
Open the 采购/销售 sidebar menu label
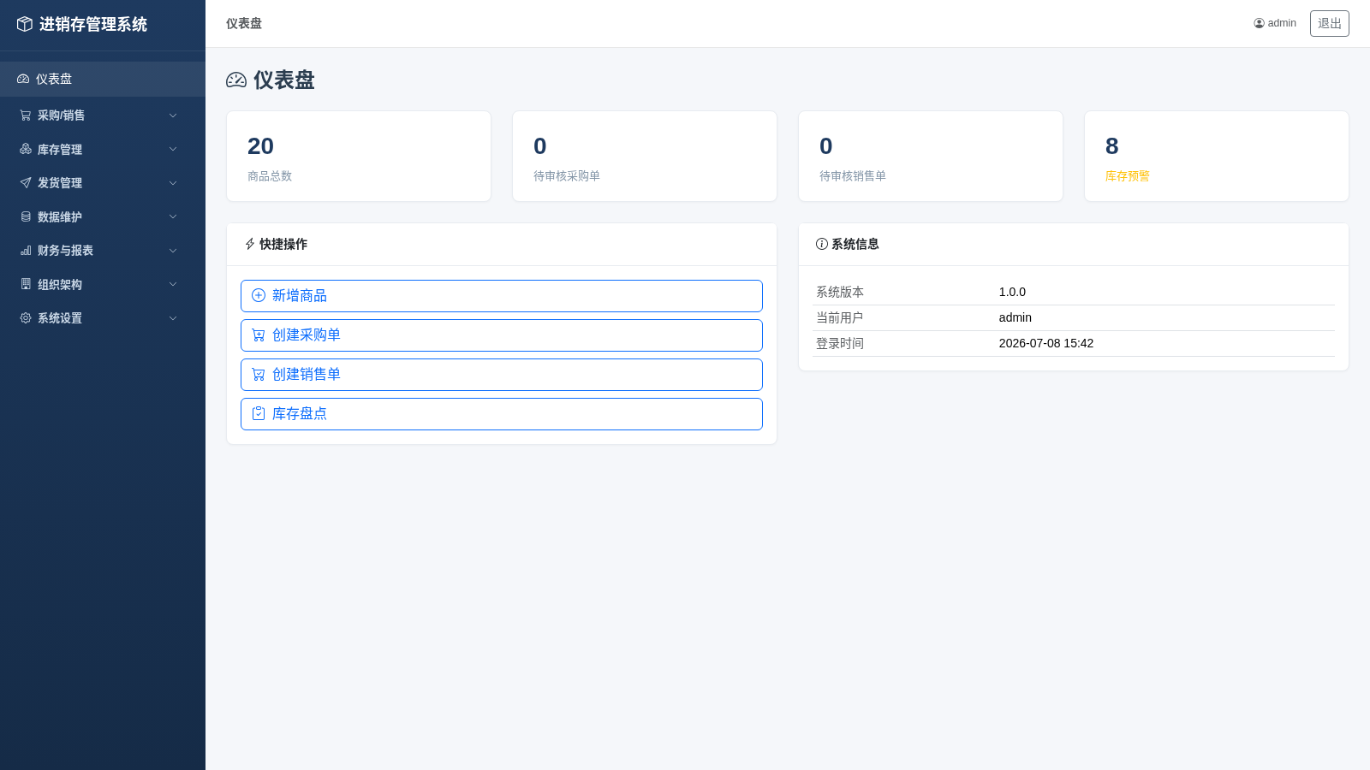[61, 115]
